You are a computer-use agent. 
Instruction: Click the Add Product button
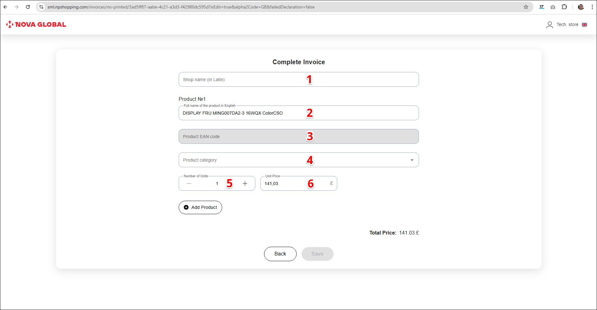pyautogui.click(x=200, y=207)
